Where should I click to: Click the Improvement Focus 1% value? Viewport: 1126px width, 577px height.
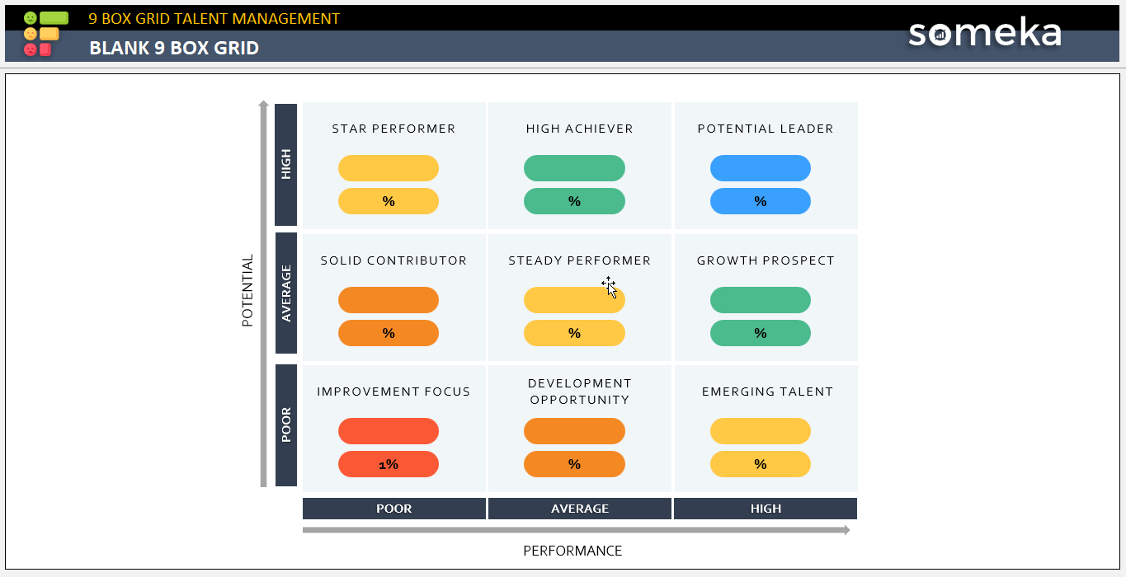pyautogui.click(x=389, y=464)
